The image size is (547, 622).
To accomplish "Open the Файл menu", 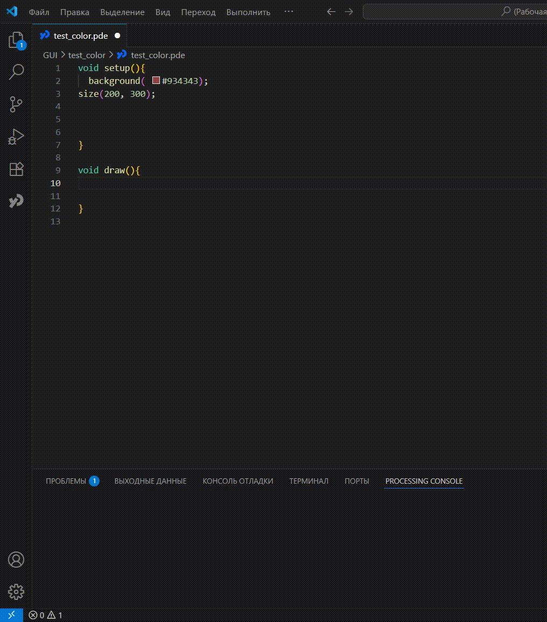I will click(x=39, y=12).
